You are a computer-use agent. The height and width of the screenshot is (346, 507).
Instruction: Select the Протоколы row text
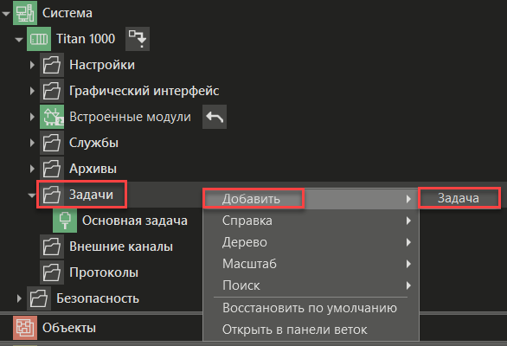click(104, 272)
